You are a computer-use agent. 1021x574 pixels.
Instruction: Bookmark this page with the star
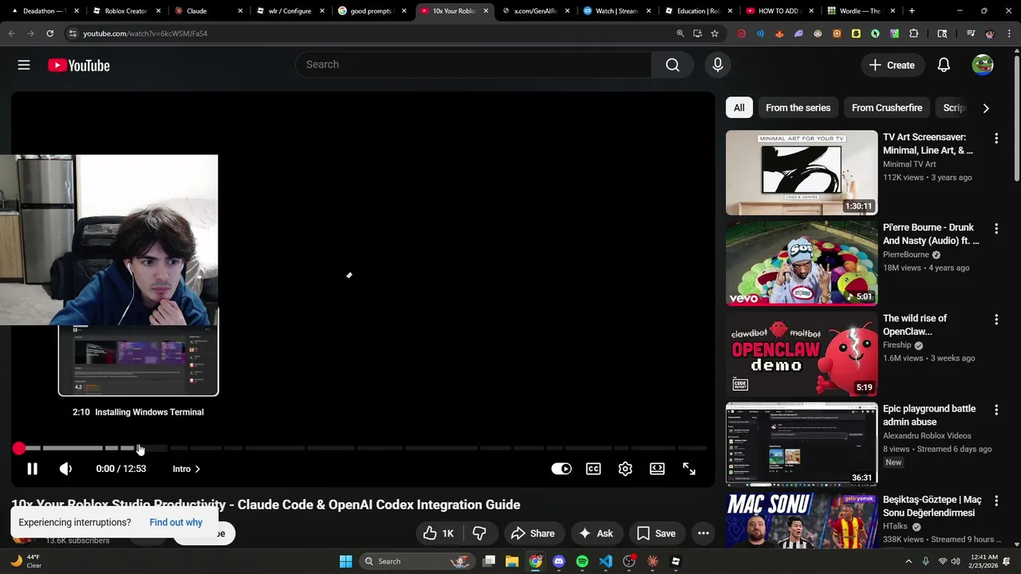tap(715, 33)
